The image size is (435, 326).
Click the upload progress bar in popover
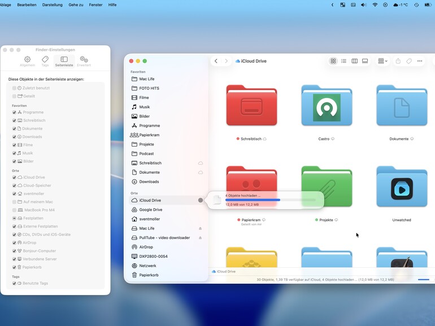pyautogui.click(x=271, y=200)
